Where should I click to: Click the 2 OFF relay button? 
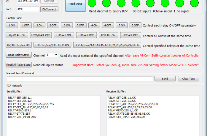(53, 25)
